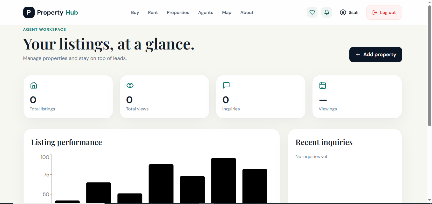Click the Add property button
This screenshot has width=432, height=204.
pyautogui.click(x=376, y=55)
